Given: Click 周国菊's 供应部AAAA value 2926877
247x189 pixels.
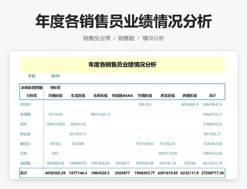Looking at the screenshot, I should click(x=122, y=163).
